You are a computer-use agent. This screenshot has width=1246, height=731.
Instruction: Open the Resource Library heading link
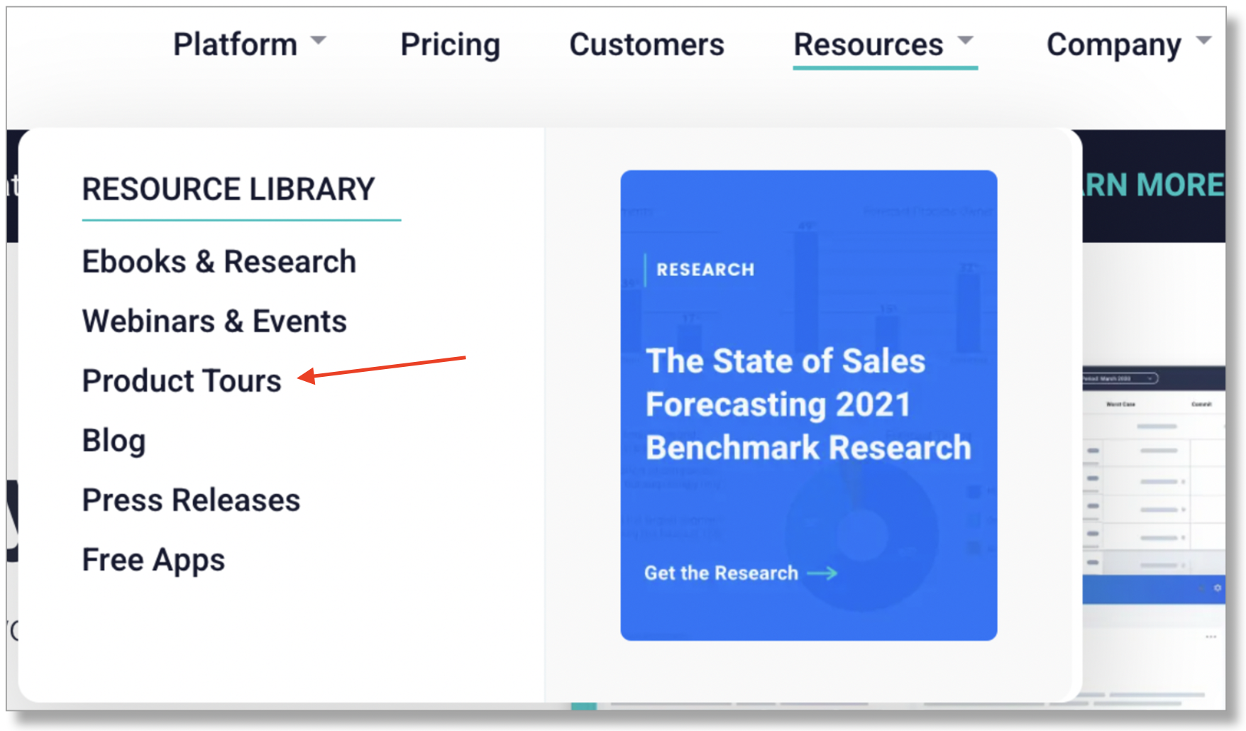(228, 189)
